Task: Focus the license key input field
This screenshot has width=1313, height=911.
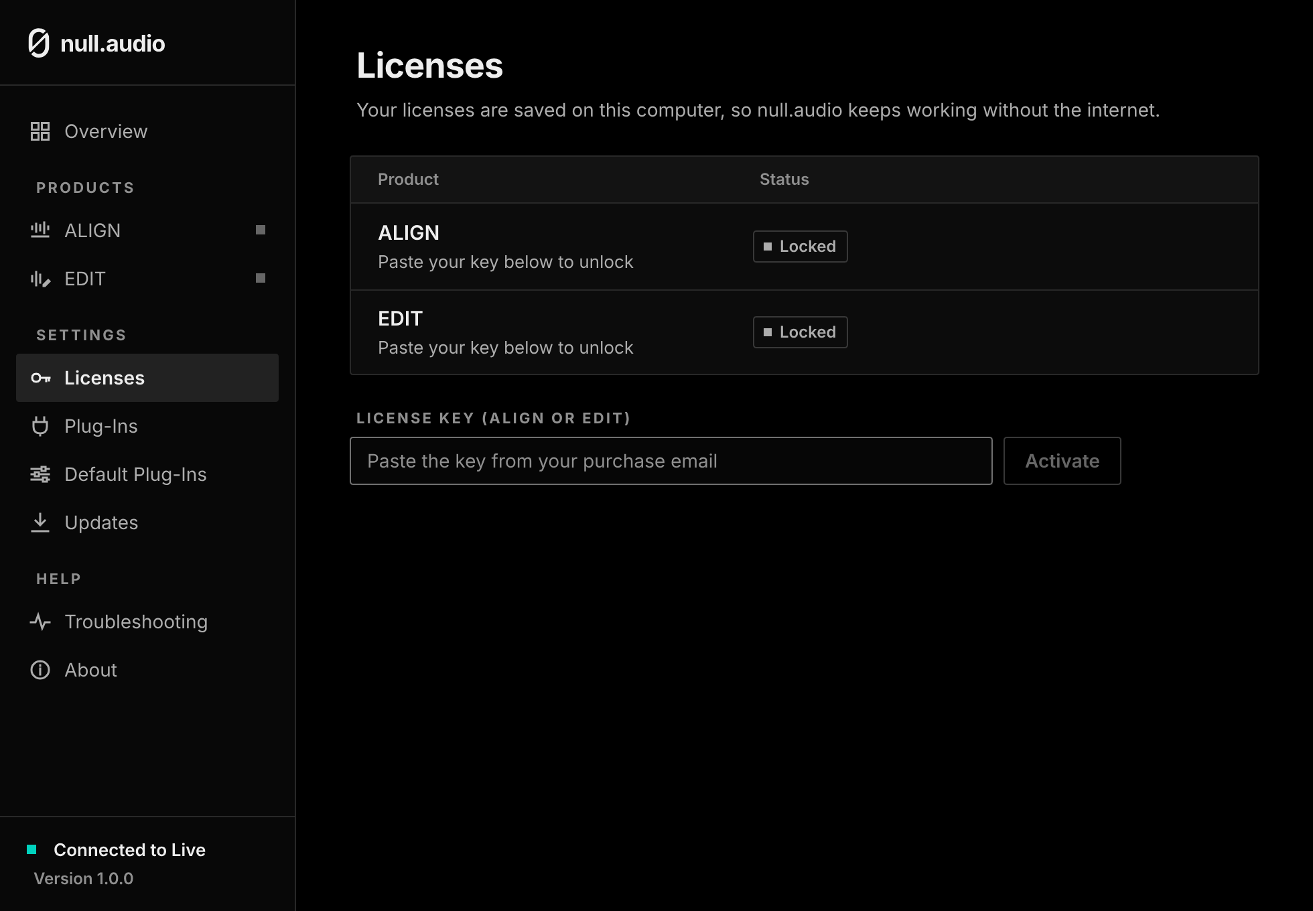Action: point(671,461)
